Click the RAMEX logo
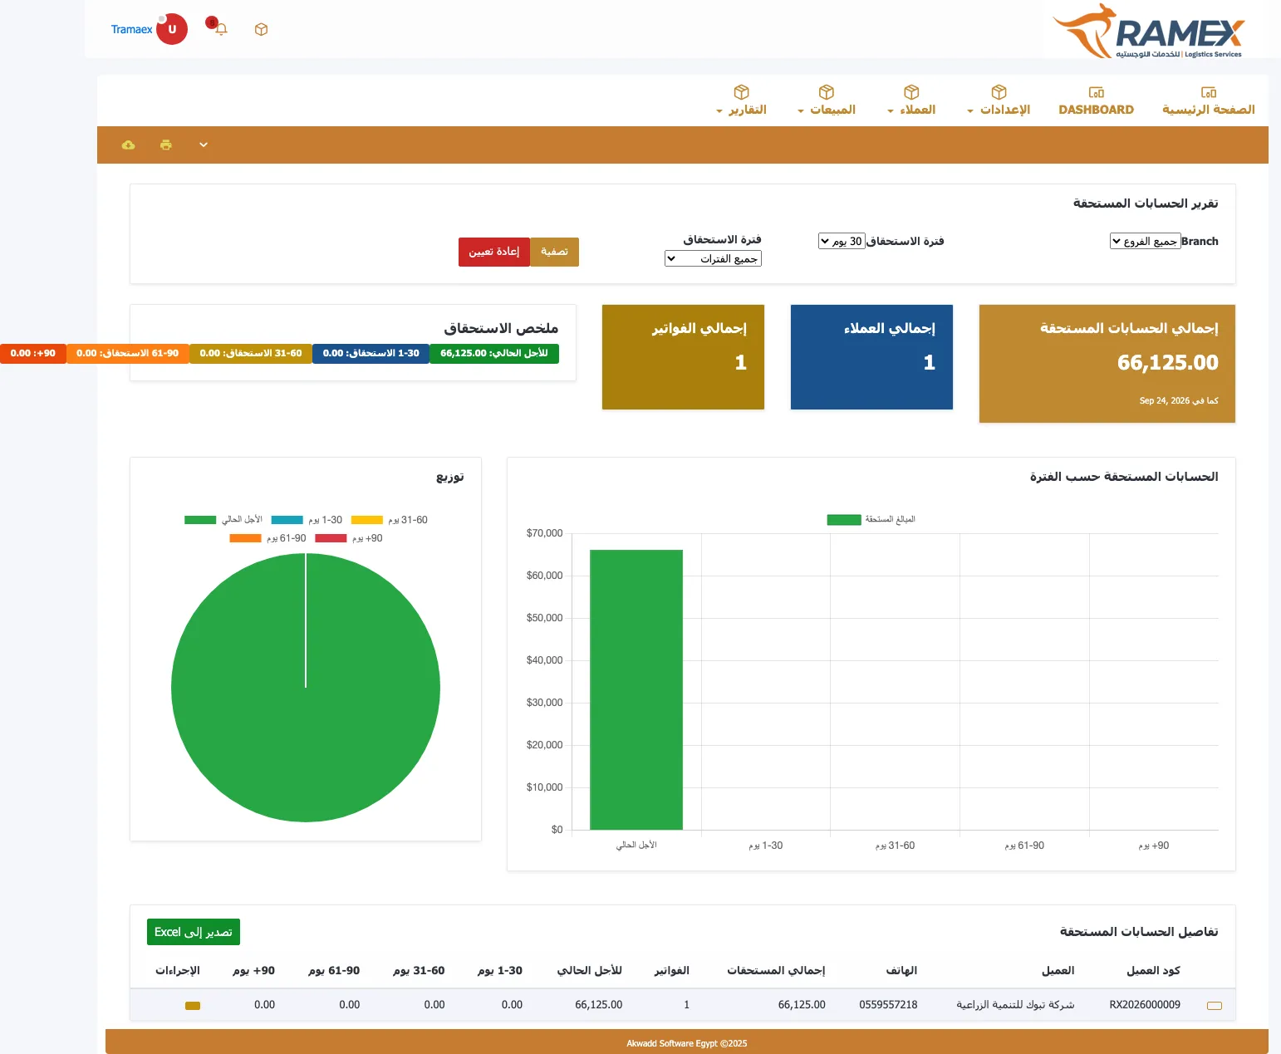Viewport: 1281px width, 1054px height. click(x=1147, y=32)
